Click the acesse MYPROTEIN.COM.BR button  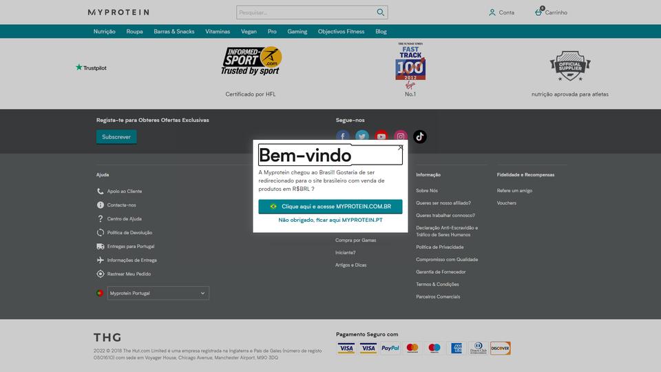point(330,206)
